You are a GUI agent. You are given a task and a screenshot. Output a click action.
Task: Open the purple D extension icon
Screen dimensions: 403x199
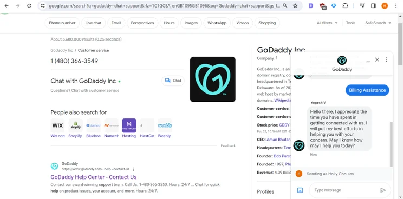(311, 5)
